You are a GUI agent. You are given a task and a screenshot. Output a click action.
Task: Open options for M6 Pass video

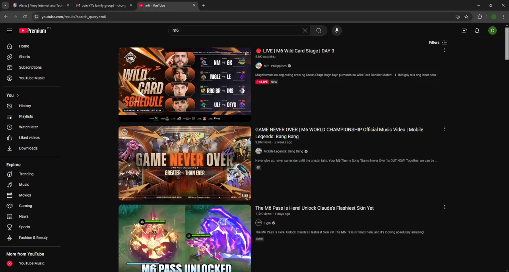[x=445, y=207]
